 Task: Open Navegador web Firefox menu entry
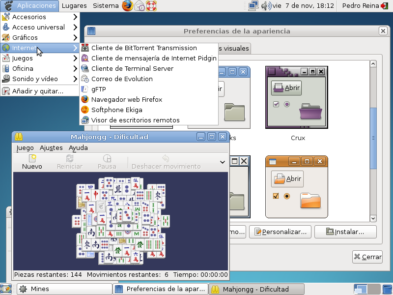[x=126, y=99]
